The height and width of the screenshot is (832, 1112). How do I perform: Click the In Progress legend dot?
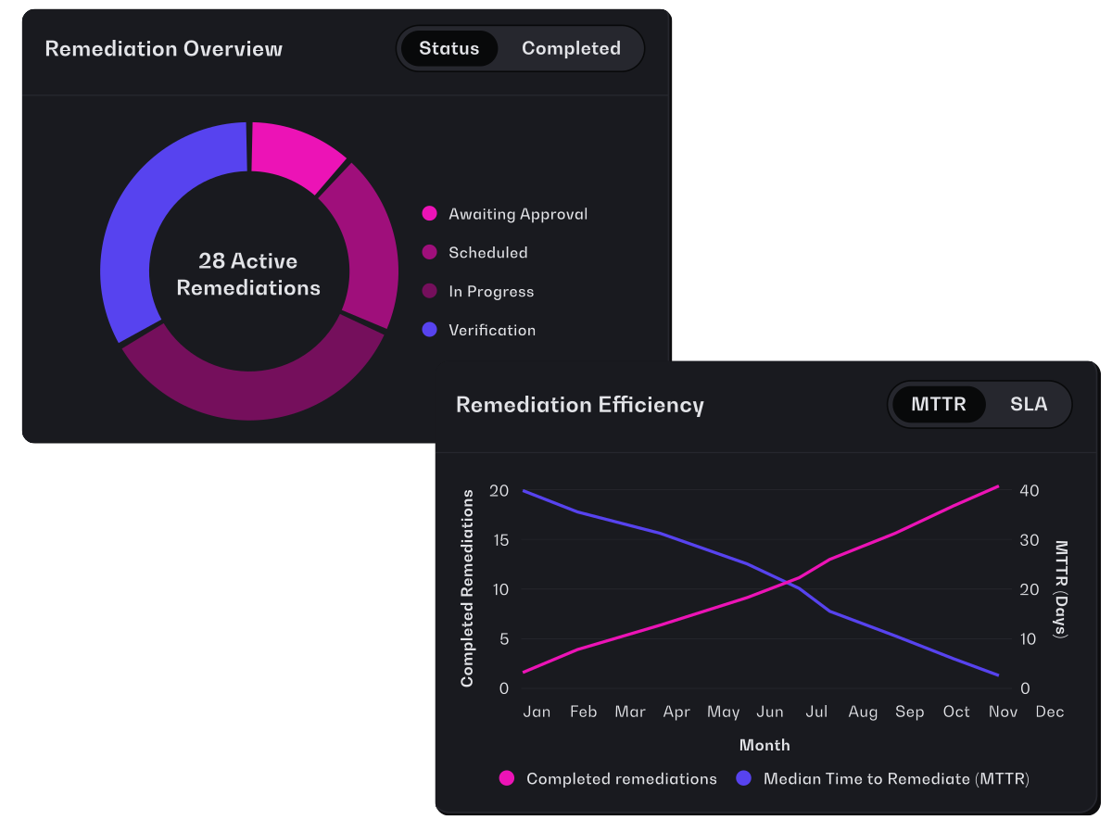tap(429, 292)
